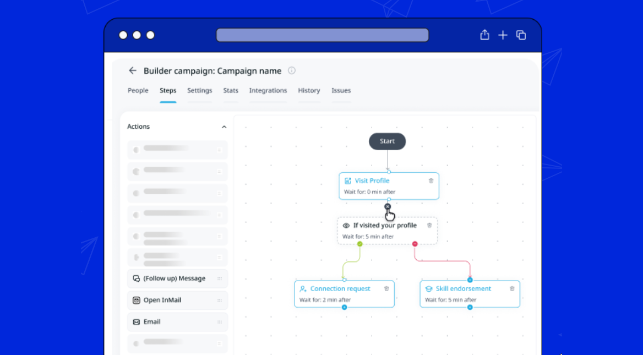Choose the Email action

coord(178,322)
